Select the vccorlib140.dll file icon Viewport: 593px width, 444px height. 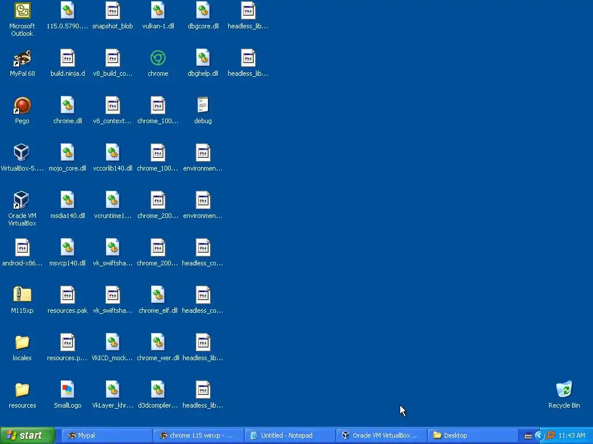point(113,153)
